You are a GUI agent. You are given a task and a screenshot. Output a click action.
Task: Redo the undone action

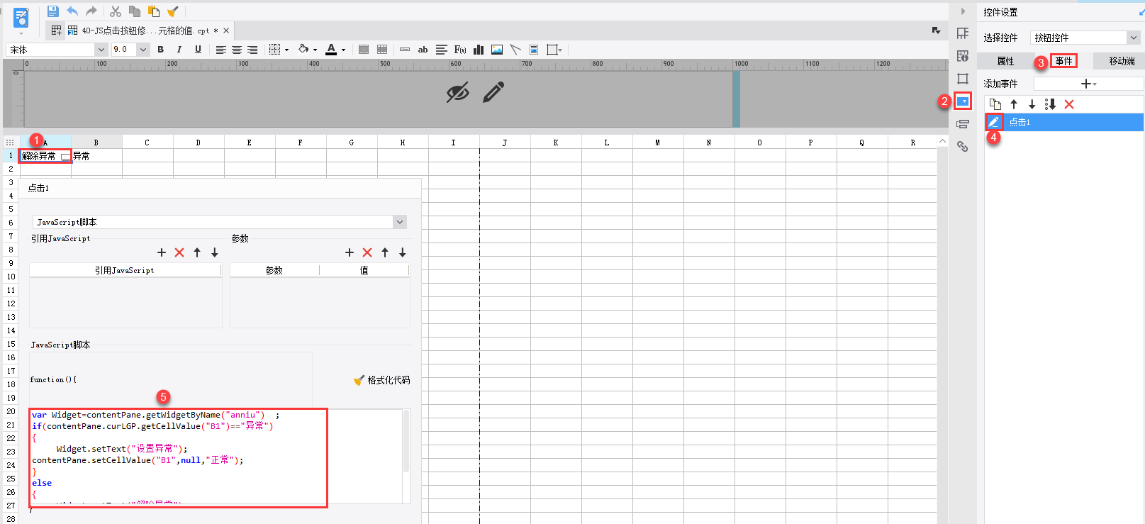(x=91, y=11)
